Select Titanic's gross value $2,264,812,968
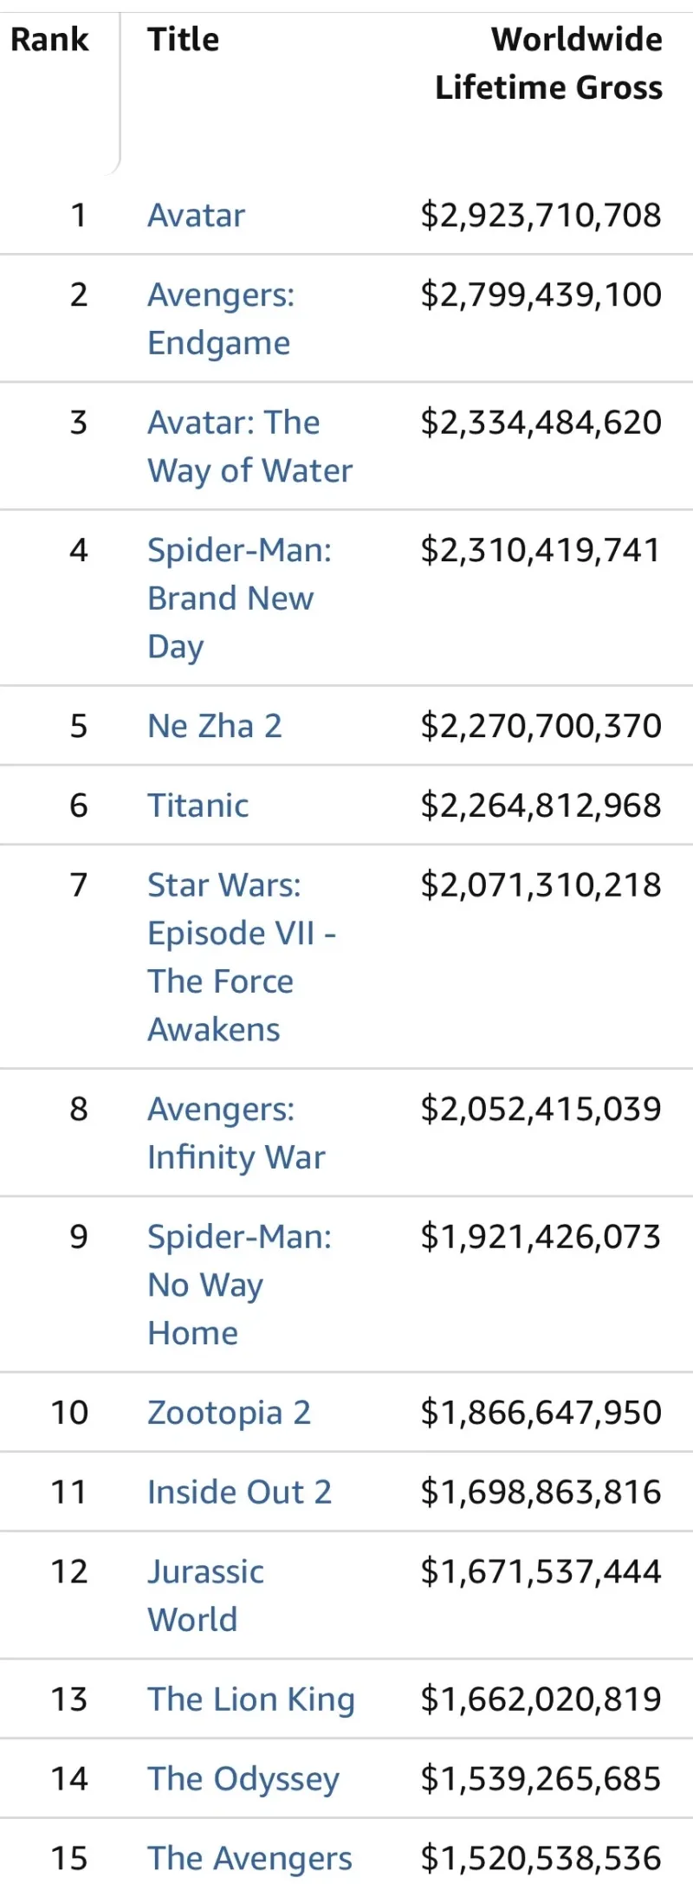 pos(541,806)
